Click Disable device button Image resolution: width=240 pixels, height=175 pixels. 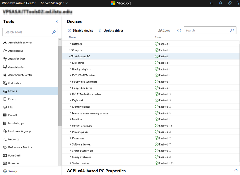[x=81, y=31]
